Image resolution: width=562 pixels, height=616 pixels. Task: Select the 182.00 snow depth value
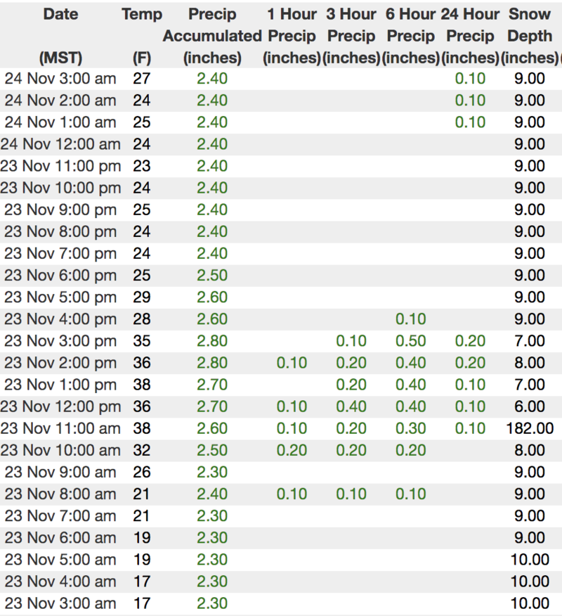[x=529, y=428]
